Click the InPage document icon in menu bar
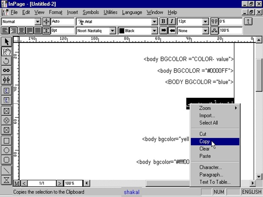The height and width of the screenshot is (197, 263). (x=5, y=12)
